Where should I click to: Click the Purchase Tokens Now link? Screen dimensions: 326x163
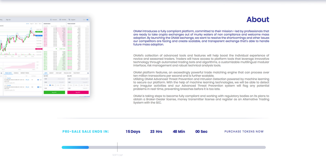(244, 132)
